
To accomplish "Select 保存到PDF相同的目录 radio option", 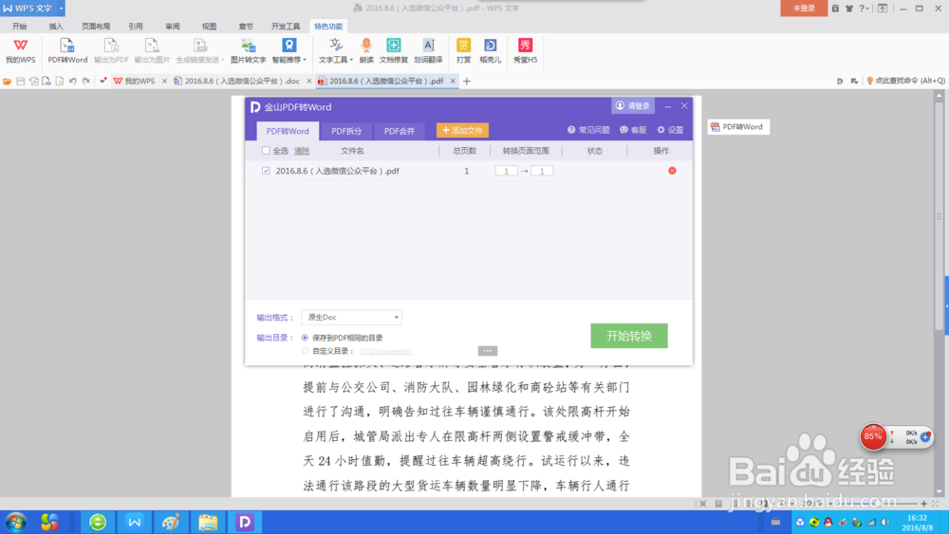I will pos(305,338).
